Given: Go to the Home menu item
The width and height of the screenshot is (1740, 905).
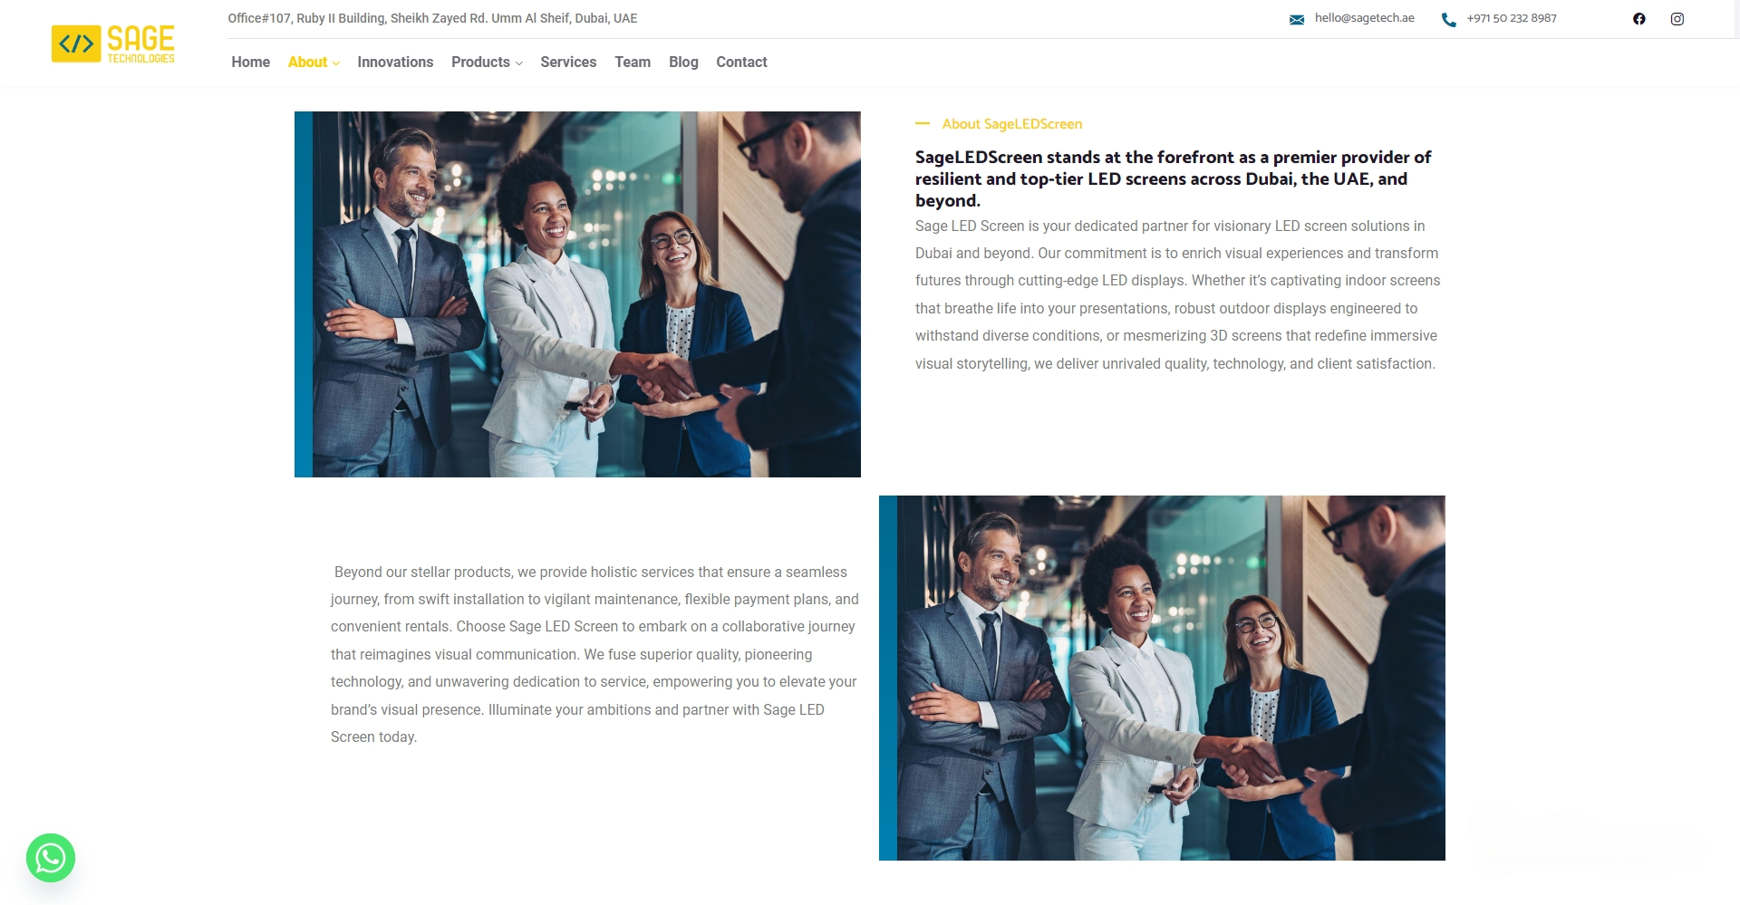Looking at the screenshot, I should click(x=251, y=63).
